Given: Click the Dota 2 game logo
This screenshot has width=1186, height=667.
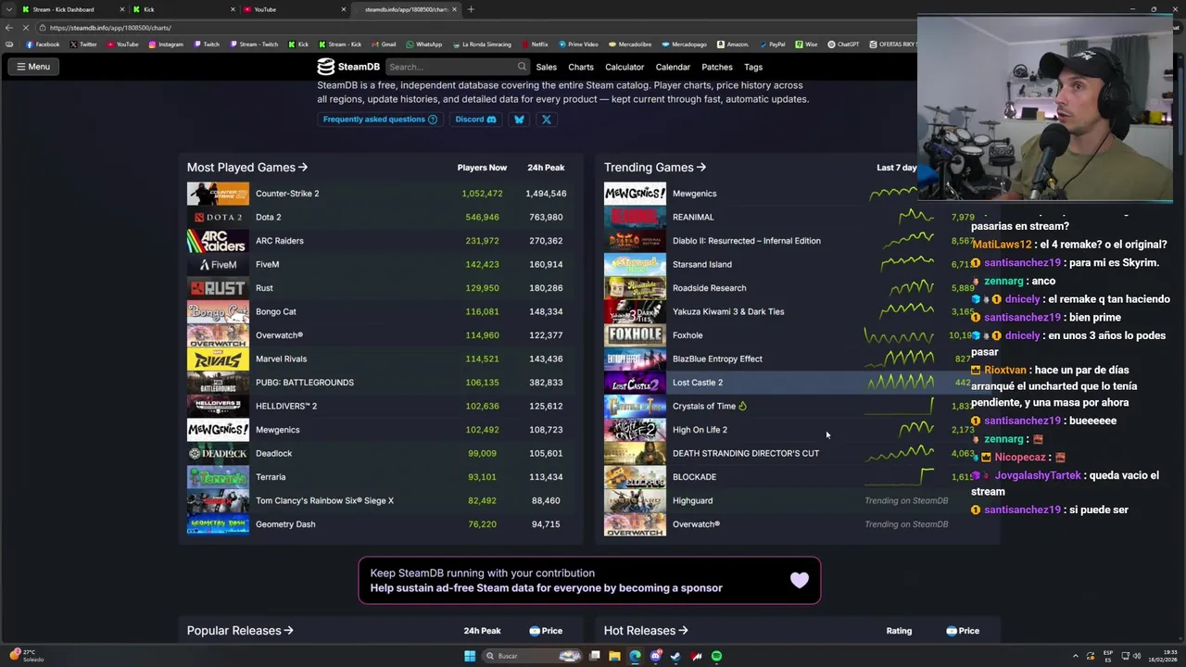Looking at the screenshot, I should (218, 217).
